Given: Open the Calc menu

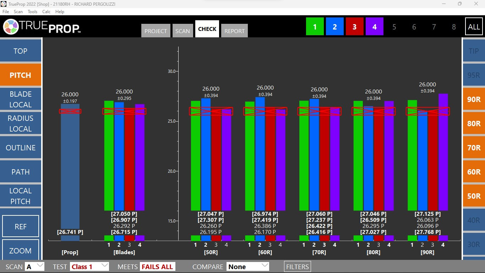Looking at the screenshot, I should [x=46, y=12].
